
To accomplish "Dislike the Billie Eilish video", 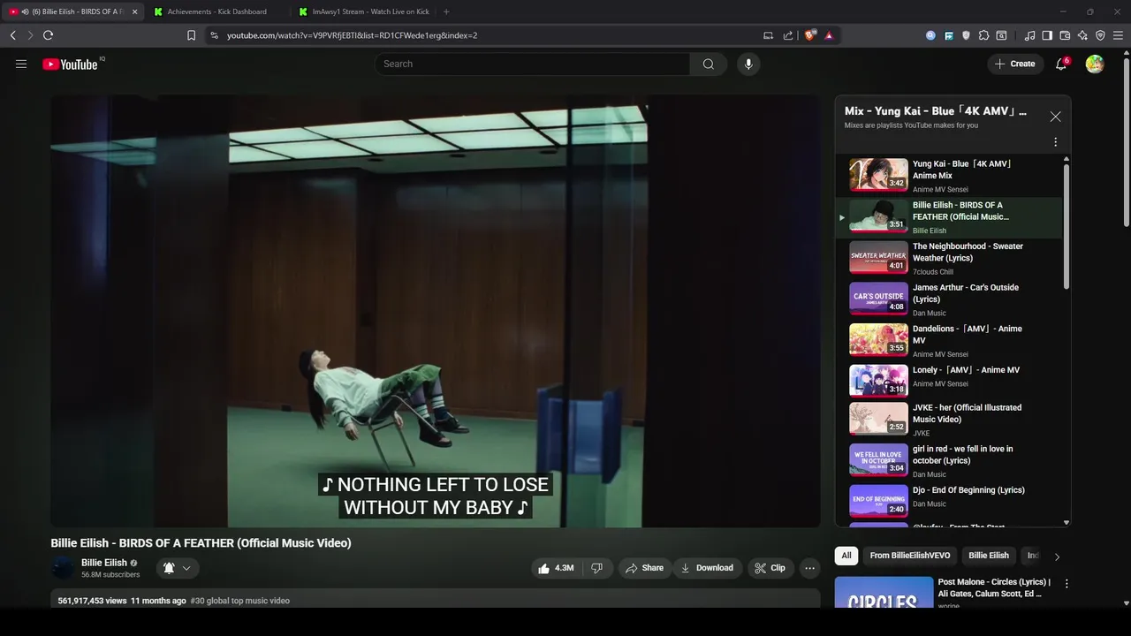I will point(597,568).
